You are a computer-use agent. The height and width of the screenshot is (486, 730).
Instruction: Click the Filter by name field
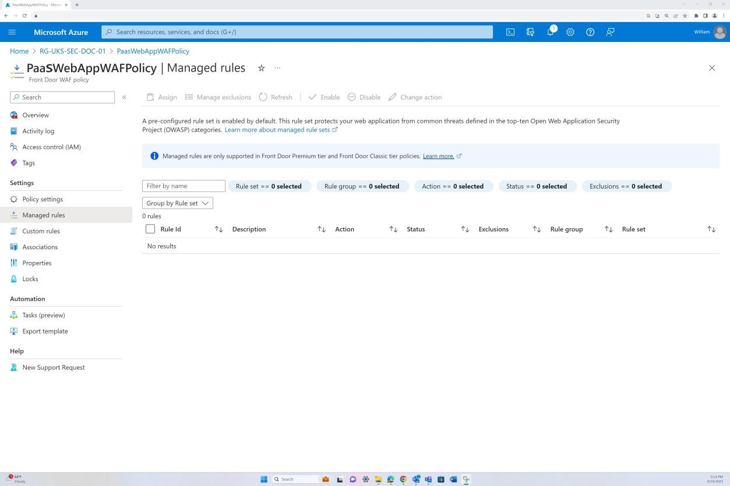tap(184, 186)
